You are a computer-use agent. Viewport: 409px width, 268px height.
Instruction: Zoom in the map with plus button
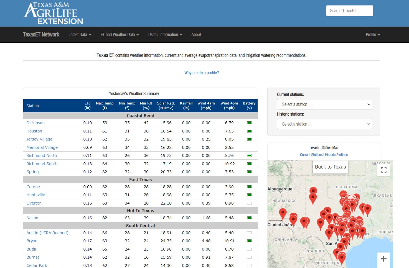[x=383, y=259]
